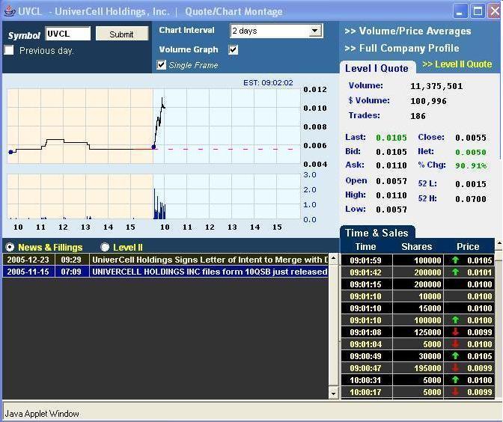The image size is (503, 422).
Task: Select the Level I Quote tab
Action: tap(377, 68)
